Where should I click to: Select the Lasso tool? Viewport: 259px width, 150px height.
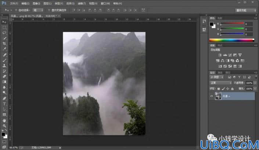coord(4,33)
